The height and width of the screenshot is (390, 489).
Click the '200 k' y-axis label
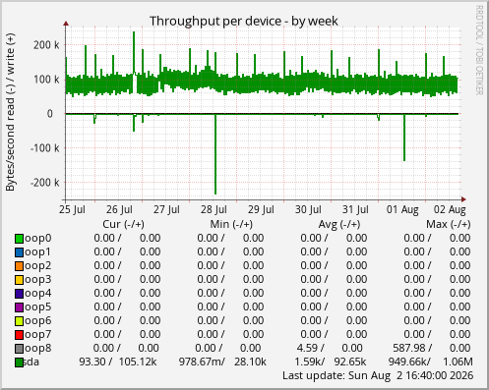[x=46, y=45]
